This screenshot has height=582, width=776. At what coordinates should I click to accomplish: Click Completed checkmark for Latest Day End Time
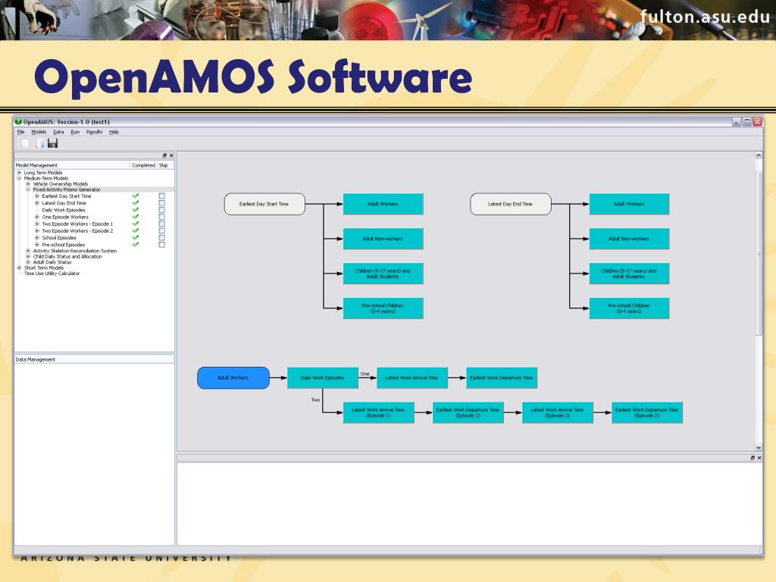click(x=136, y=203)
